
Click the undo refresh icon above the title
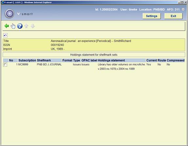5,35
